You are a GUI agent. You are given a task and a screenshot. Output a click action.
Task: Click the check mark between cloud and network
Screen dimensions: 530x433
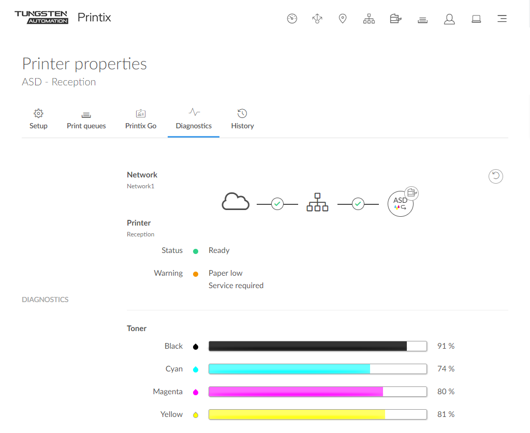click(277, 204)
